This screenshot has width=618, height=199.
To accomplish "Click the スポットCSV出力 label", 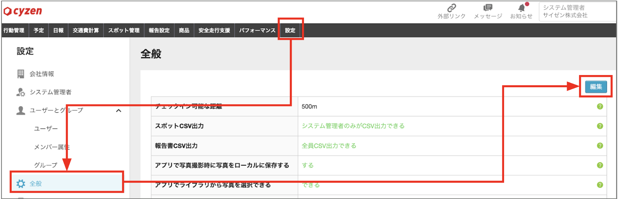I will [x=179, y=126].
